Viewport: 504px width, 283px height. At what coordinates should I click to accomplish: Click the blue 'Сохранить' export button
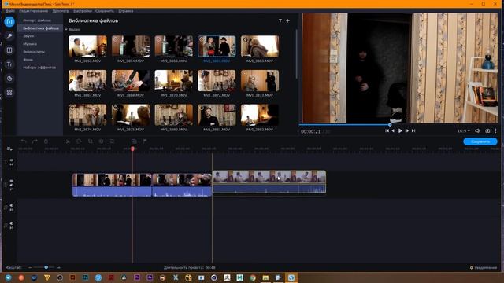(480, 141)
